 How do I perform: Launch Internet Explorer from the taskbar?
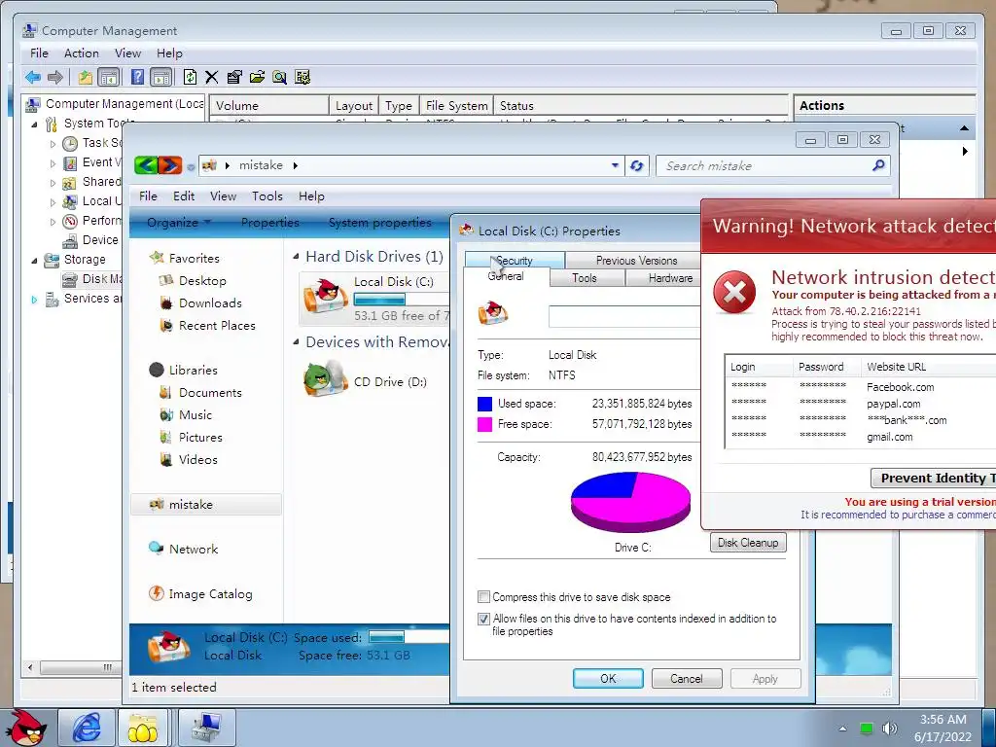pyautogui.click(x=87, y=728)
